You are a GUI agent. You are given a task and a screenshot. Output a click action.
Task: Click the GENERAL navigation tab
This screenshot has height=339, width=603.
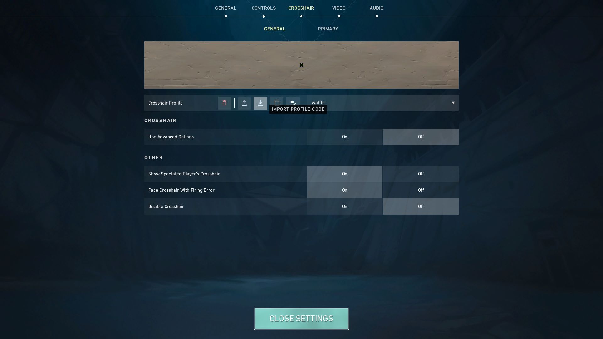226,8
